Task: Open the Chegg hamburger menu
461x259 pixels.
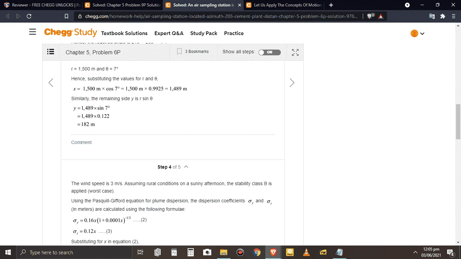Action: pyautogui.click(x=32, y=32)
